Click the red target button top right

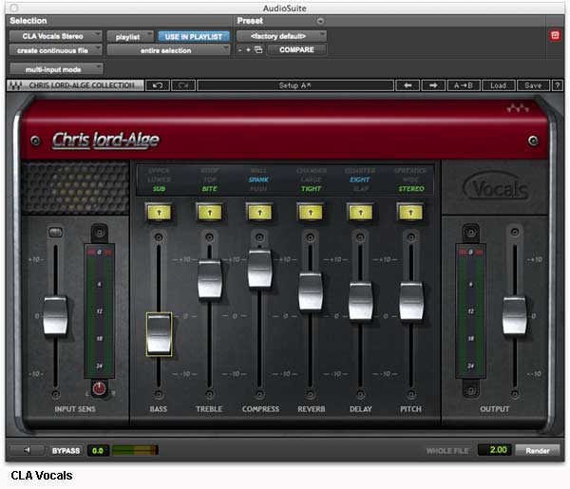[x=555, y=35]
